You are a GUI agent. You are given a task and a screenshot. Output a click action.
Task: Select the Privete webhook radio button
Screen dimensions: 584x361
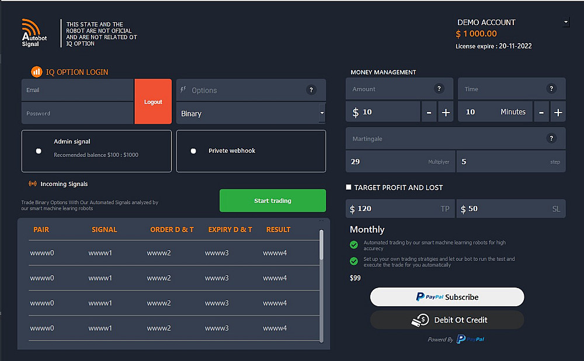[193, 151]
